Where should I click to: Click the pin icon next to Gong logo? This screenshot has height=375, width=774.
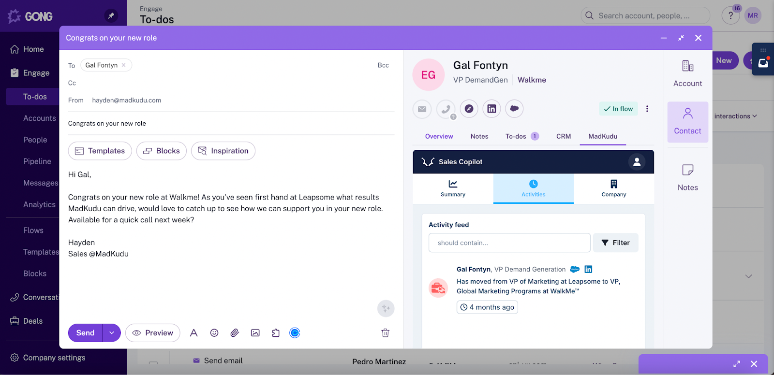111,16
